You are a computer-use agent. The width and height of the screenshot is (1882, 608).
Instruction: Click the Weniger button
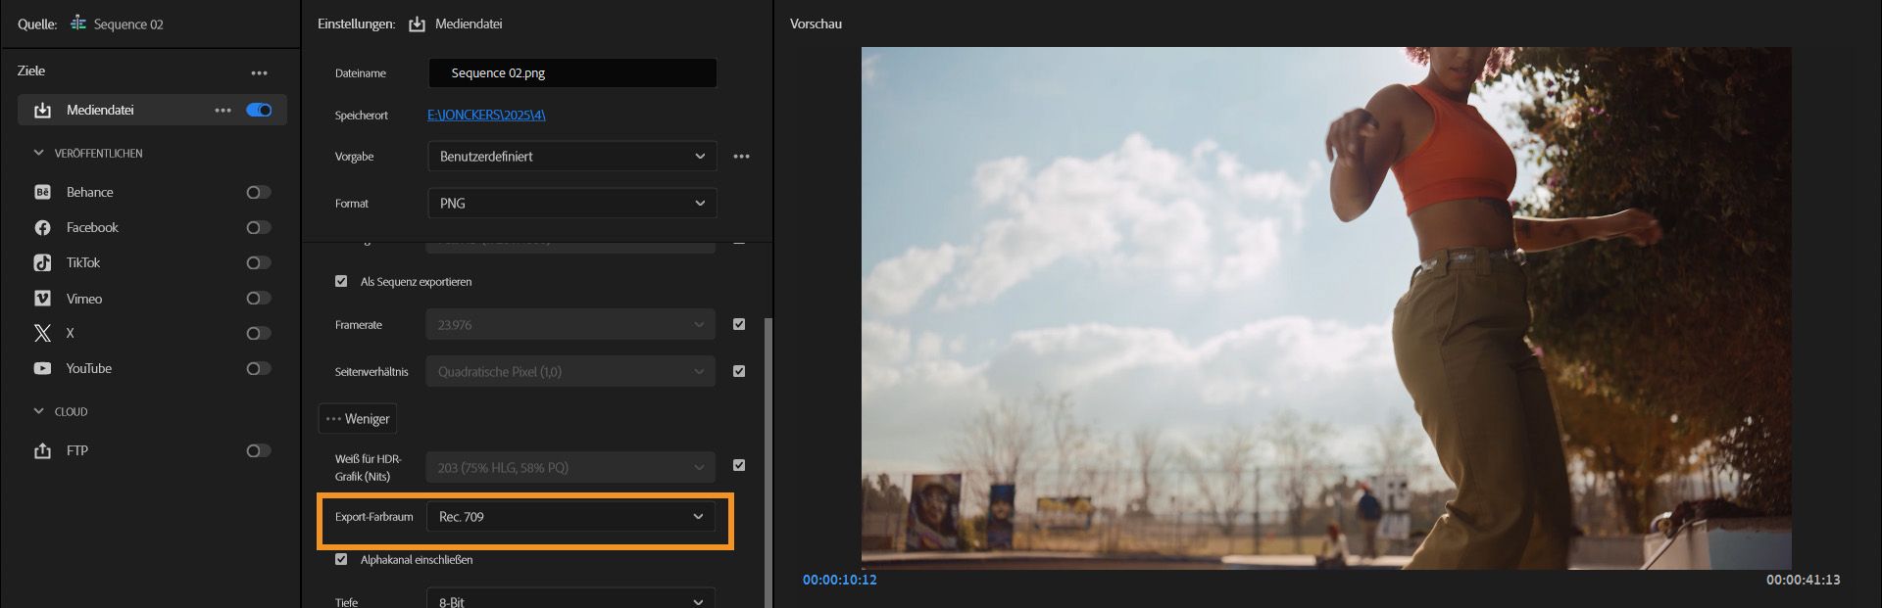click(x=358, y=419)
